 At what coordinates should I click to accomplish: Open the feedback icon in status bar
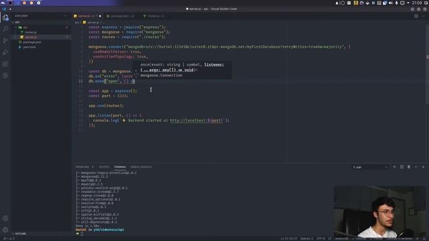coord(418,238)
